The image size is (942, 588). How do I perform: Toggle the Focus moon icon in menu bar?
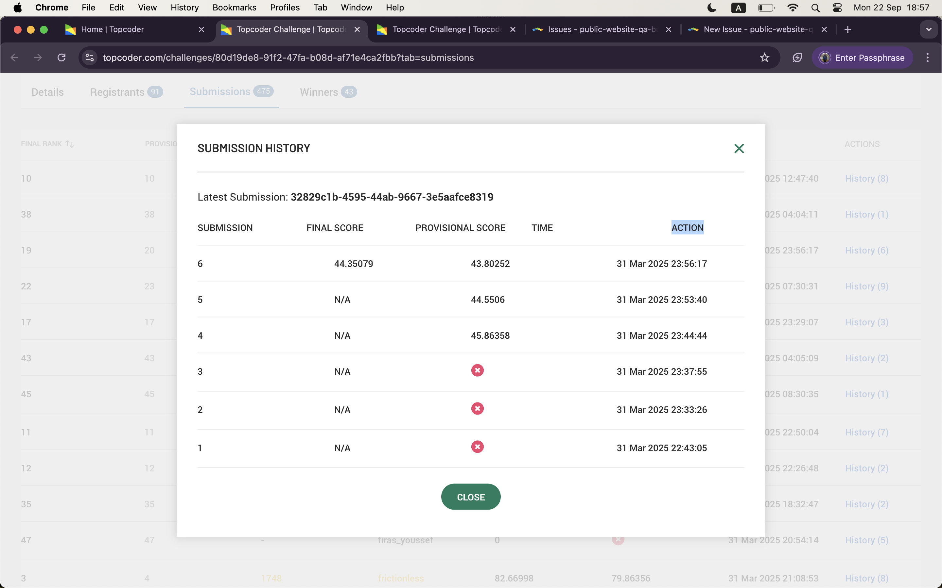(711, 8)
